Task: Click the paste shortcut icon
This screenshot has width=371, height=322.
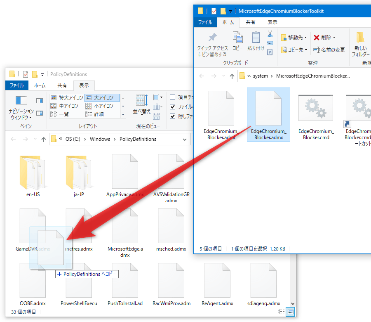Action: [x=270, y=52]
